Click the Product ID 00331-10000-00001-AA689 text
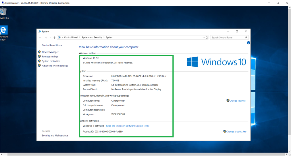 coord(103,132)
